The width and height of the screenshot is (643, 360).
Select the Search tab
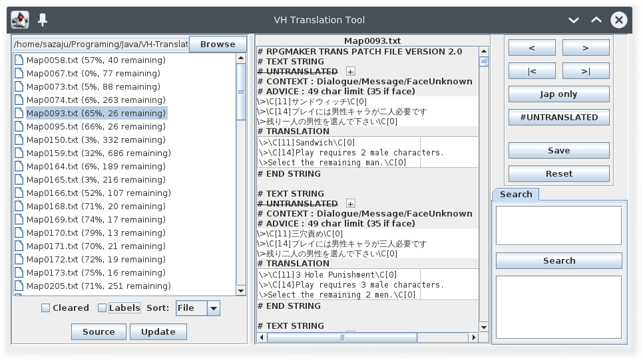coord(516,195)
